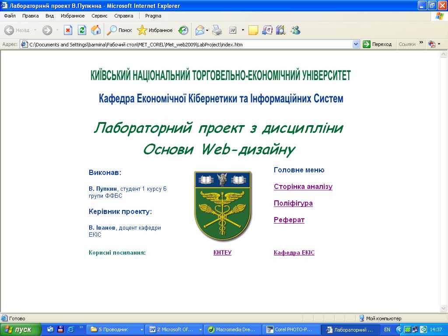The image size is (448, 336).
Task: Click the Готово status bar text
Action: click(17, 318)
